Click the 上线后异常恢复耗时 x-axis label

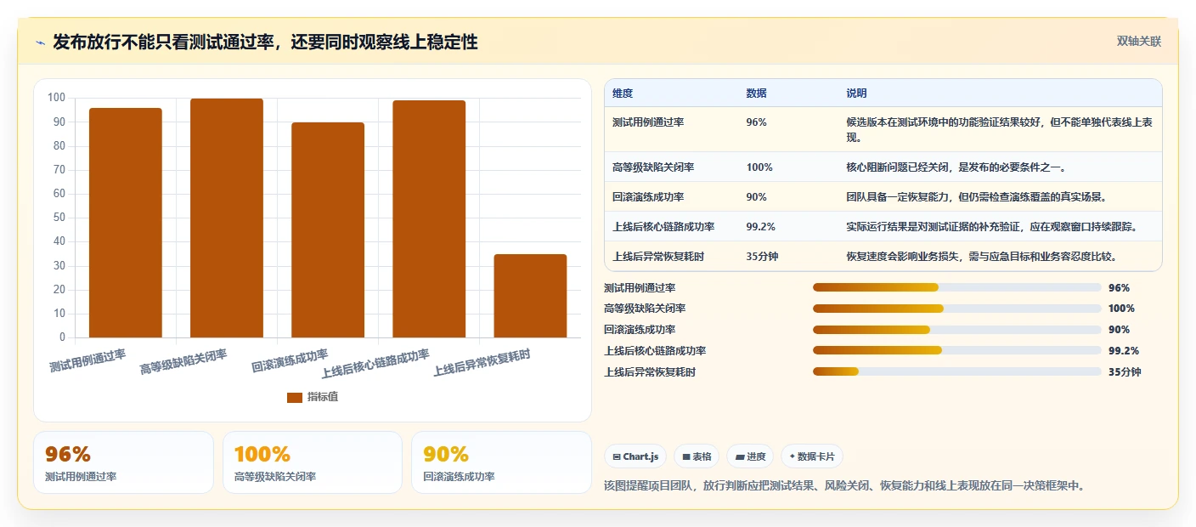point(482,364)
